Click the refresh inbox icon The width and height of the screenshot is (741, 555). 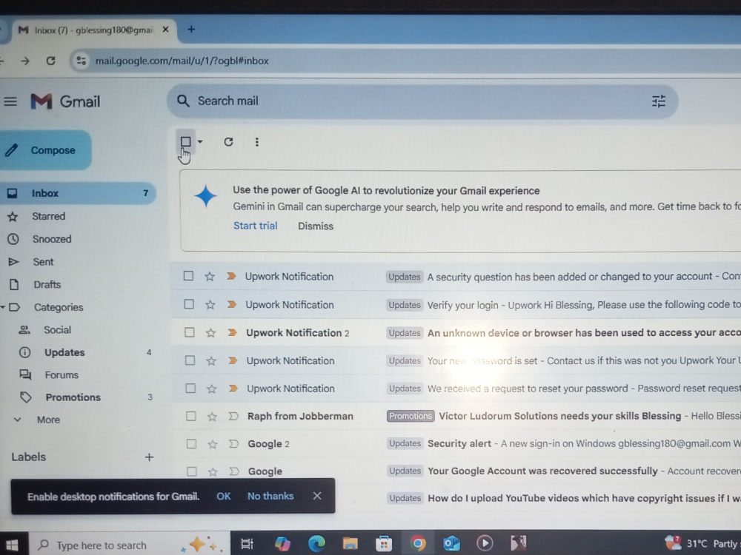click(x=228, y=141)
